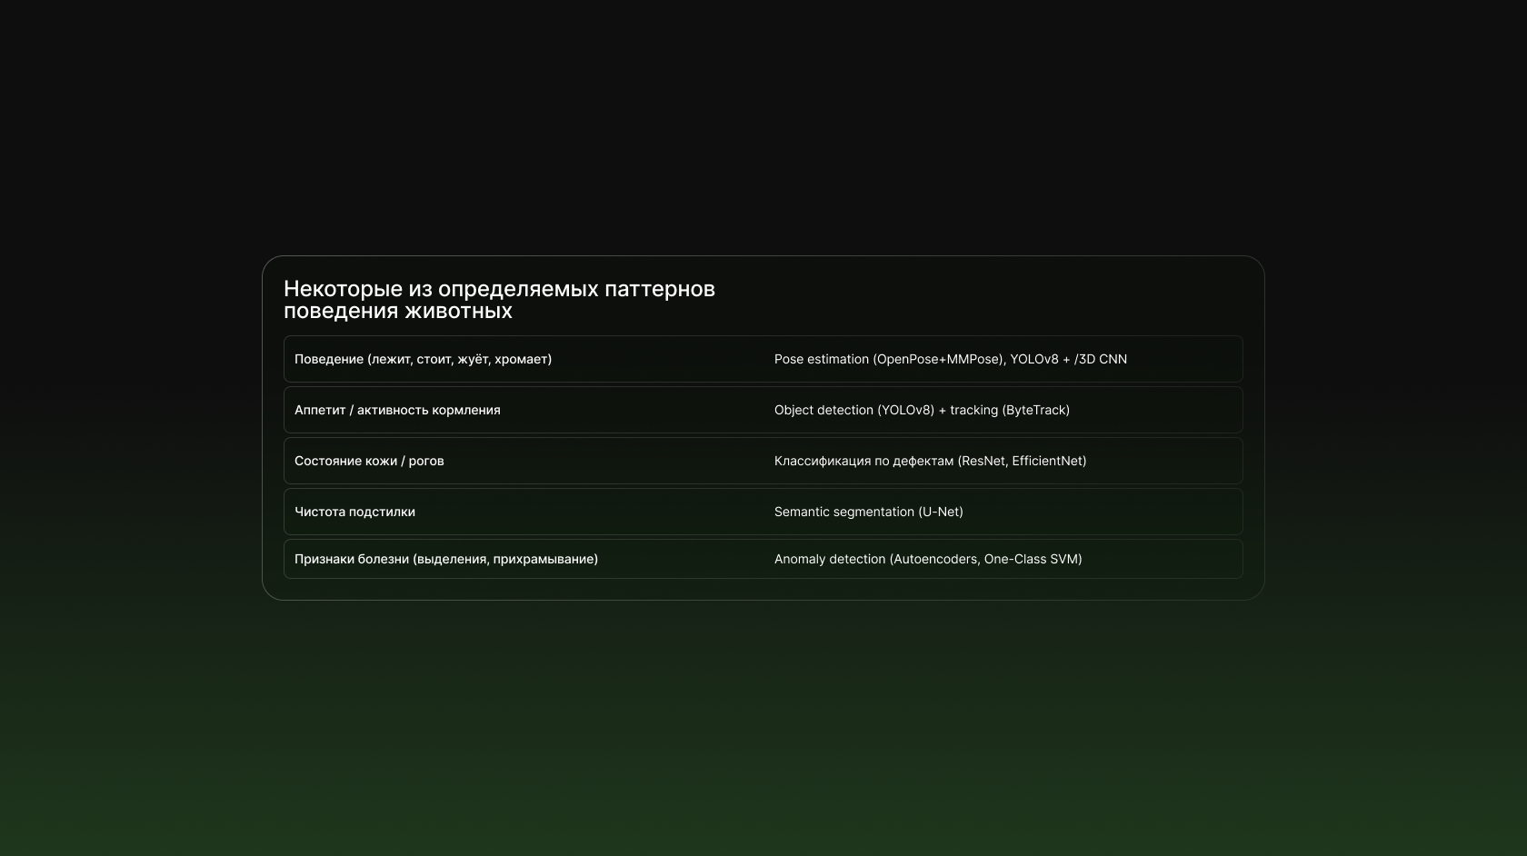
Task: Select the 'Поведение (лежит, стоит, жуёт, хромает)' label
Action: [x=423, y=359]
